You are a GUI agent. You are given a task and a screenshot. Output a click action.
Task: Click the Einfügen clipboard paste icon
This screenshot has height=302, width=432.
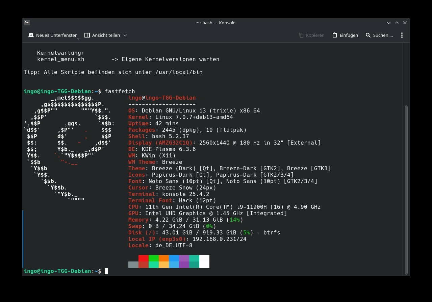(335, 35)
